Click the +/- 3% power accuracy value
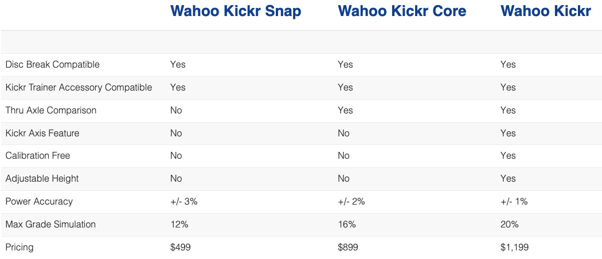 coord(184,201)
